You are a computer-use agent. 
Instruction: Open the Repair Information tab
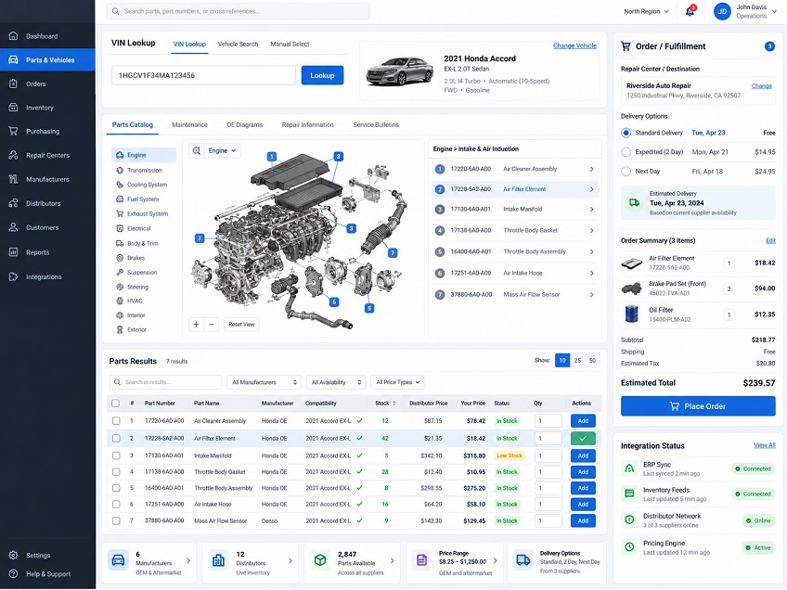pyautogui.click(x=308, y=125)
